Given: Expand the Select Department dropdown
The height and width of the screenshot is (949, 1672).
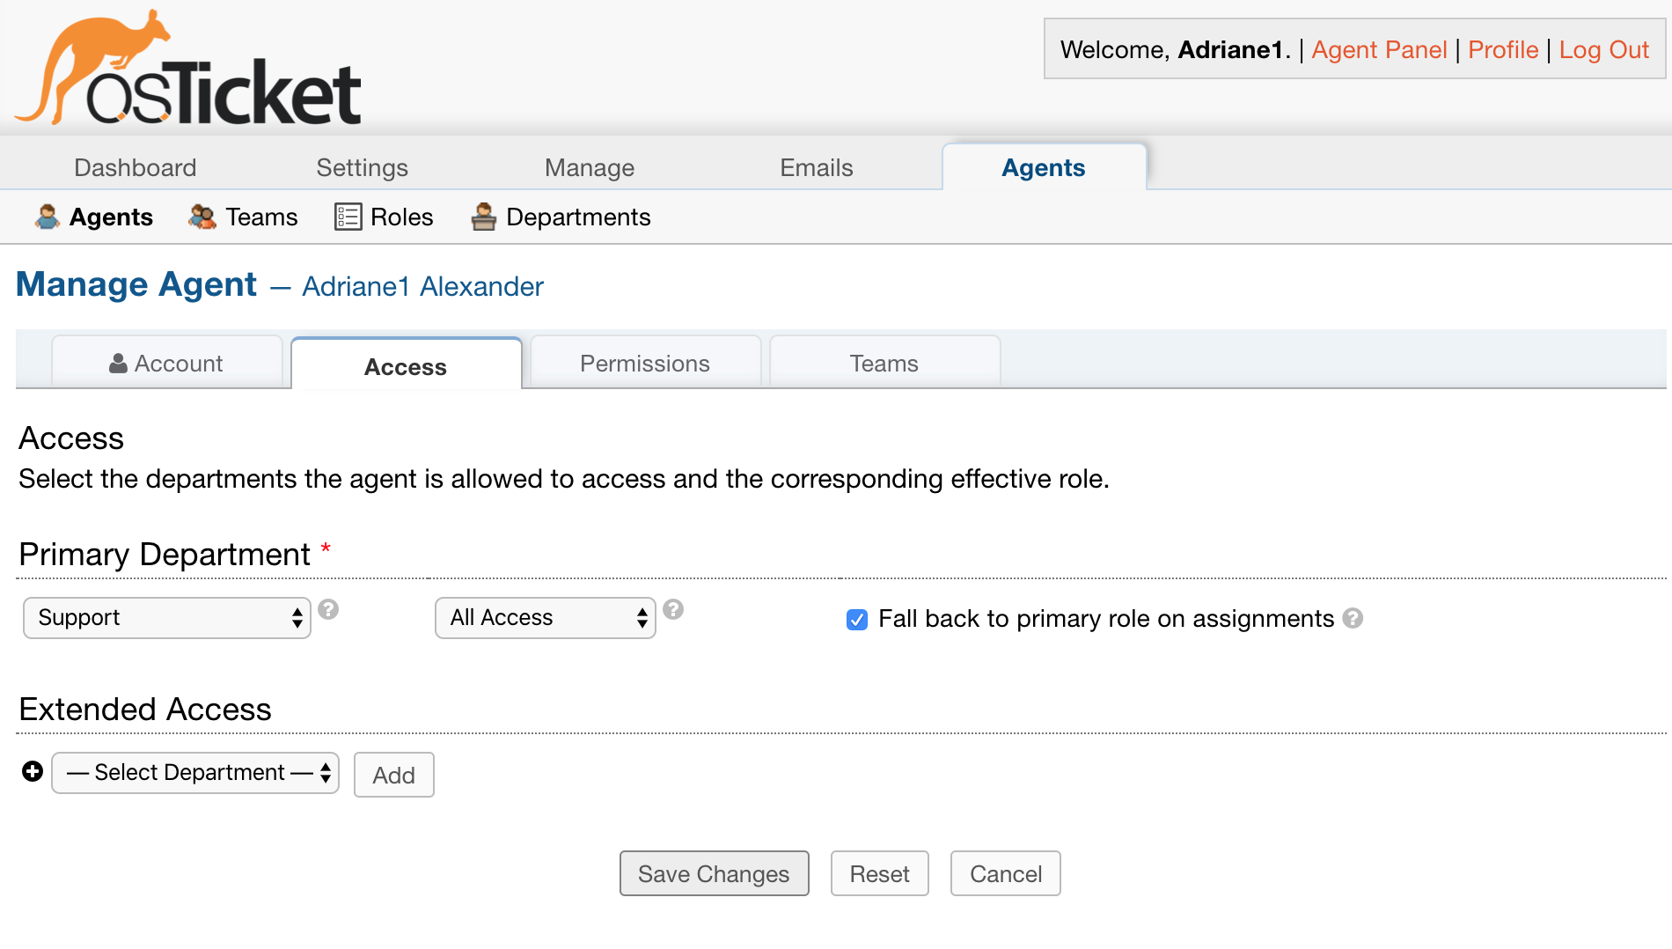Looking at the screenshot, I should [x=195, y=773].
